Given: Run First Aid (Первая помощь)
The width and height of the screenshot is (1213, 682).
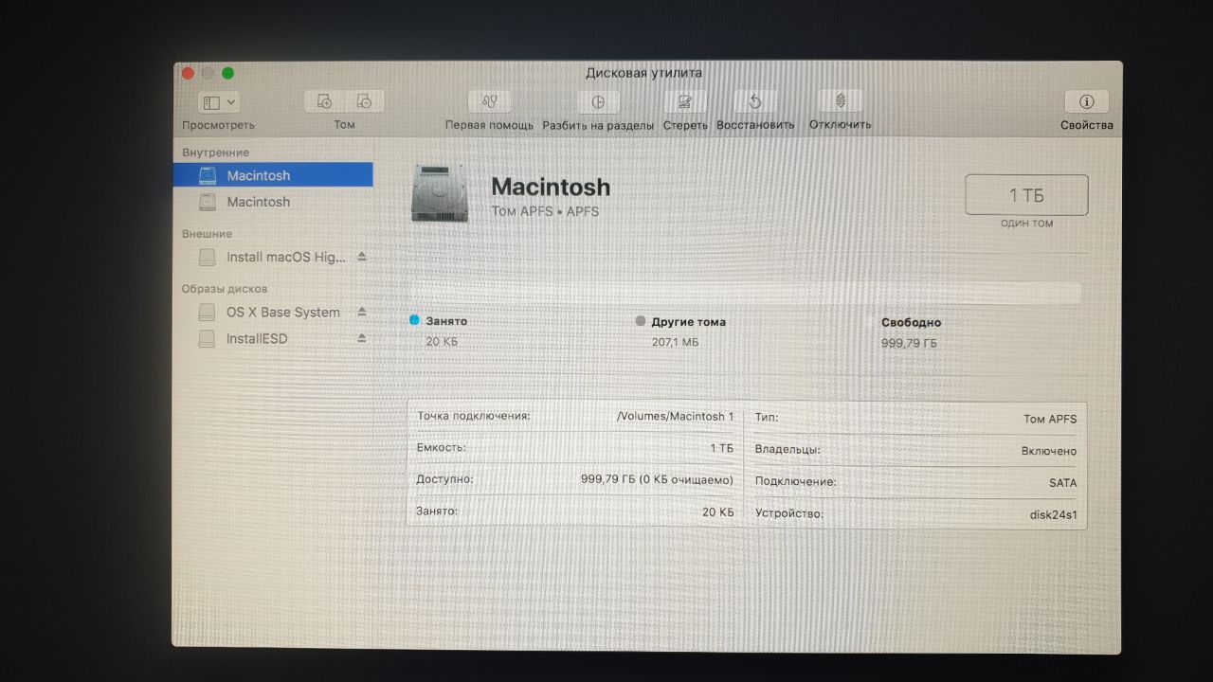Looking at the screenshot, I should coord(489,101).
